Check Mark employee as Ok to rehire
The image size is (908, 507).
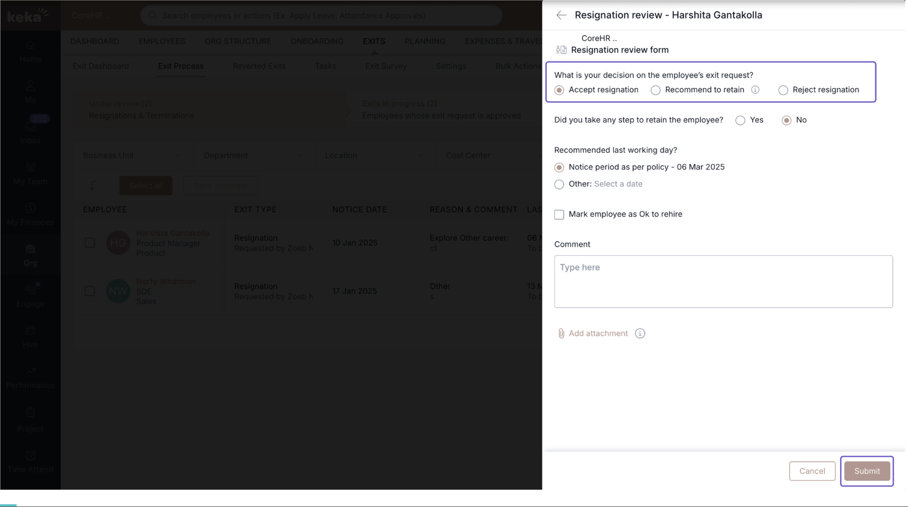(x=559, y=214)
